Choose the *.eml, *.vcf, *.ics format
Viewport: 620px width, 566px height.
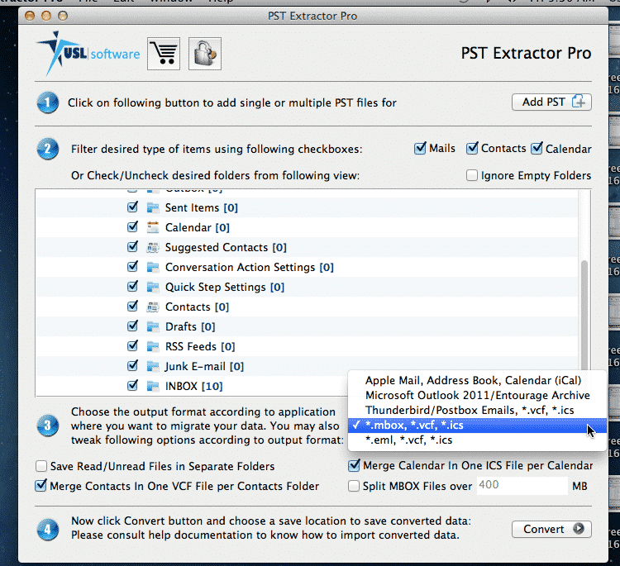(x=477, y=440)
